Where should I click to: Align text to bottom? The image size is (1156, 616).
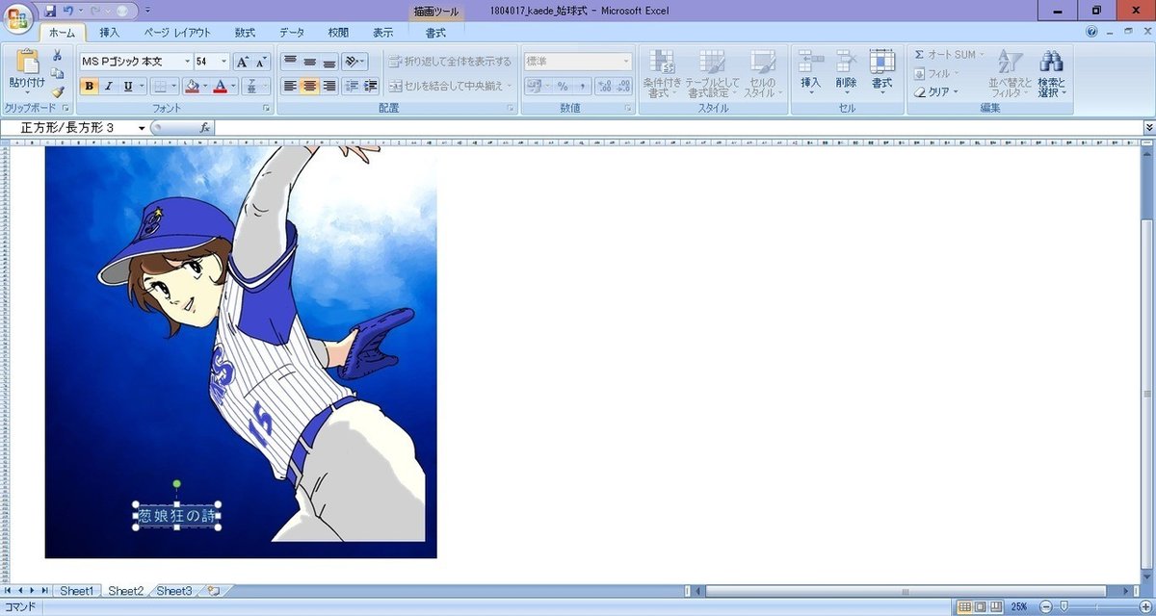point(329,61)
